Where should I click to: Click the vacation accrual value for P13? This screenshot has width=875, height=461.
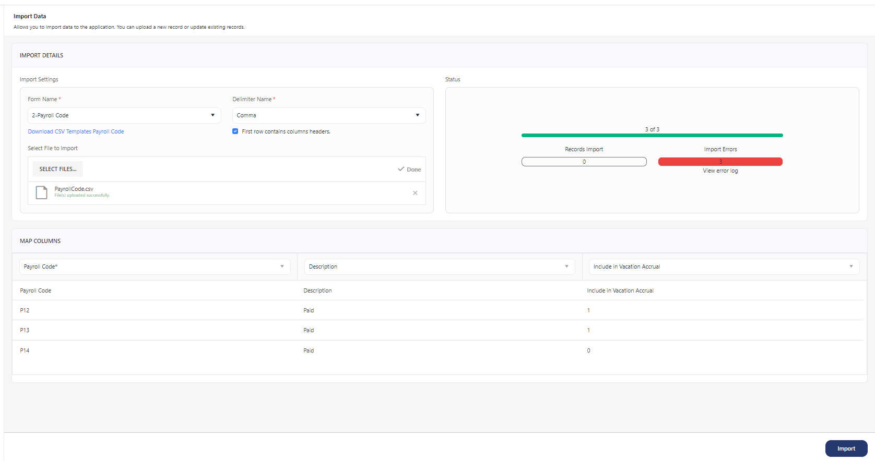[588, 330]
